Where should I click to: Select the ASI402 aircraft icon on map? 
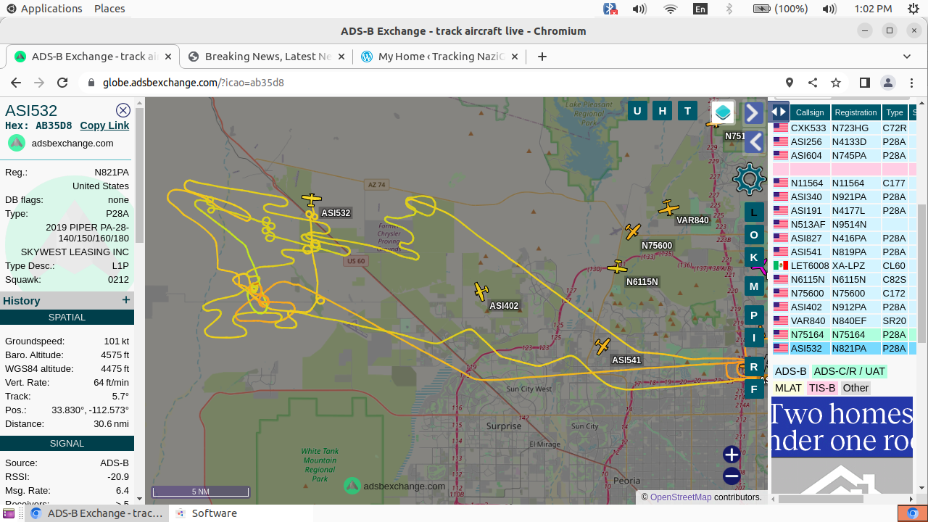[481, 291]
